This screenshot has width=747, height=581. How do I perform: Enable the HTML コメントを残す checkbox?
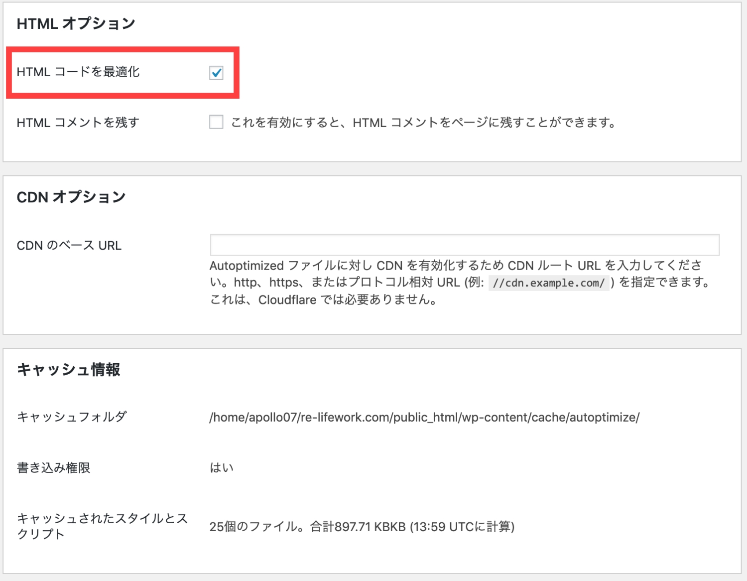pyautogui.click(x=216, y=122)
